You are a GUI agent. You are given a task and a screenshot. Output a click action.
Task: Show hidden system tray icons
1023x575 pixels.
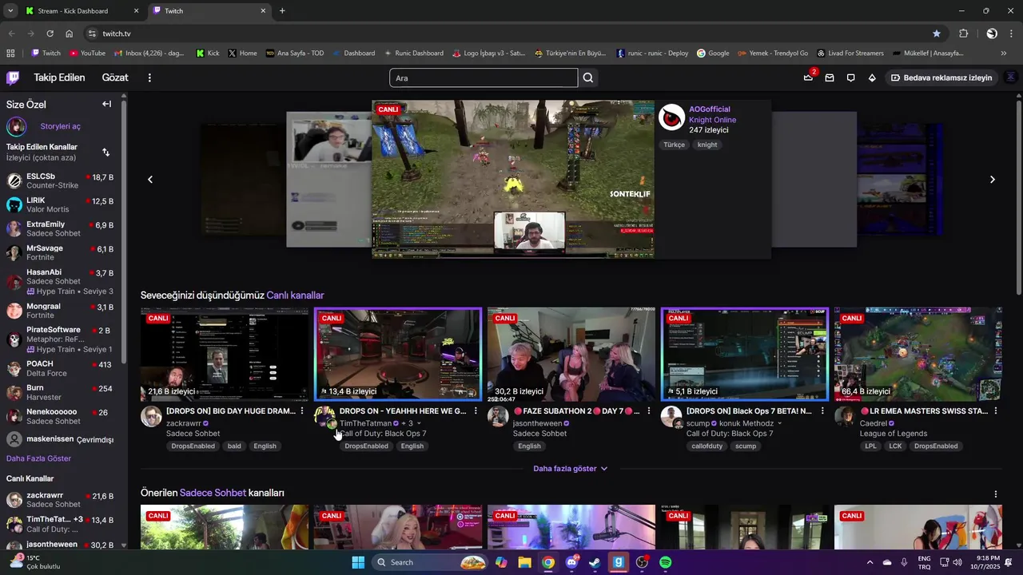[870, 562]
